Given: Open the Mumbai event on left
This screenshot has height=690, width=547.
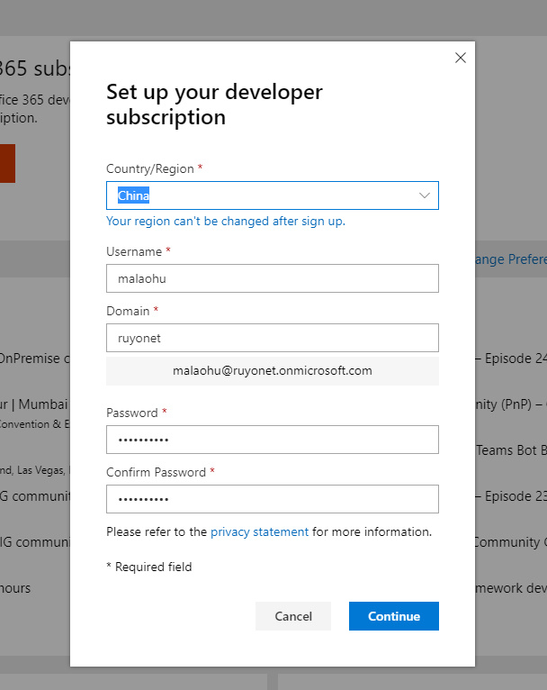Looking at the screenshot, I should (34, 404).
